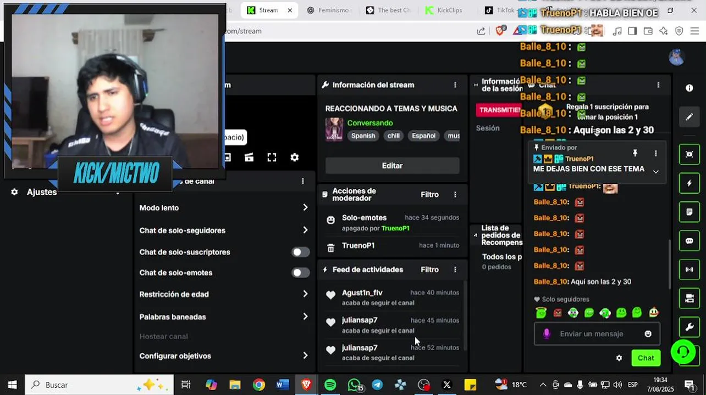This screenshot has width=706, height=395.
Task: Click the Brave Shields icon in address bar
Action: [x=500, y=31]
